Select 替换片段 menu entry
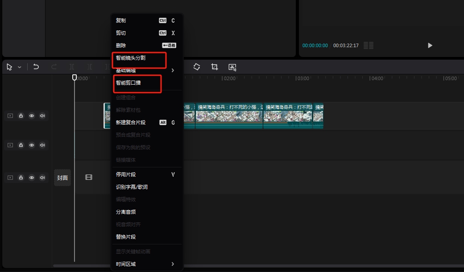This screenshot has width=464, height=272. click(x=147, y=236)
